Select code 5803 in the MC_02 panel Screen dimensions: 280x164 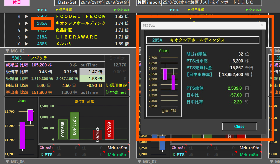click(x=17, y=58)
